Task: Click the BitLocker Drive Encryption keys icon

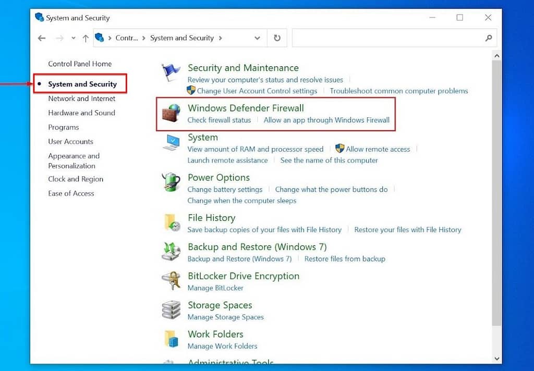Action: 171,281
